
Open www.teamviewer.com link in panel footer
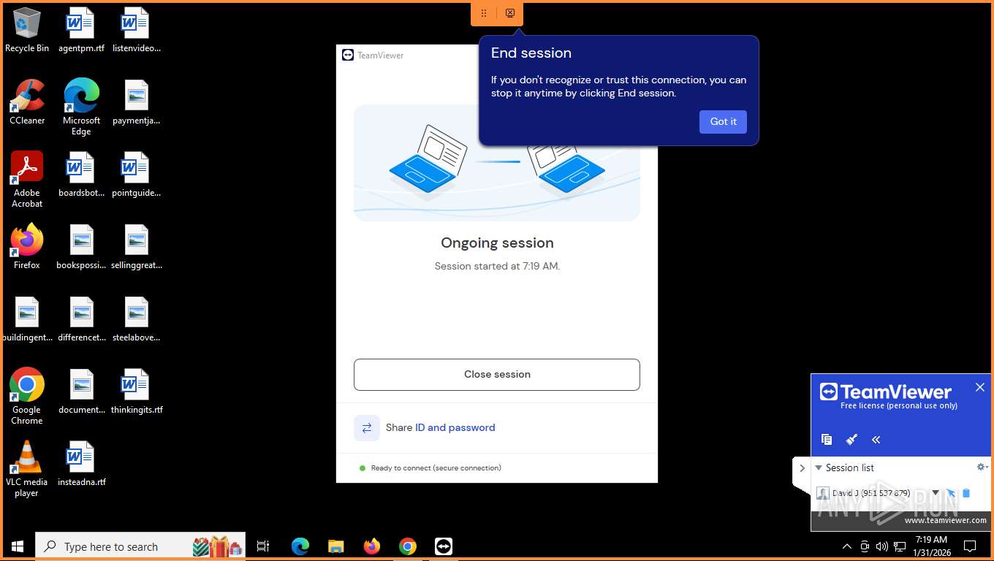(945, 520)
